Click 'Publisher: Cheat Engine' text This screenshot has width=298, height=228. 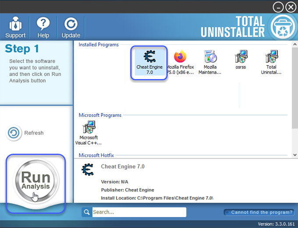[x=128, y=190]
